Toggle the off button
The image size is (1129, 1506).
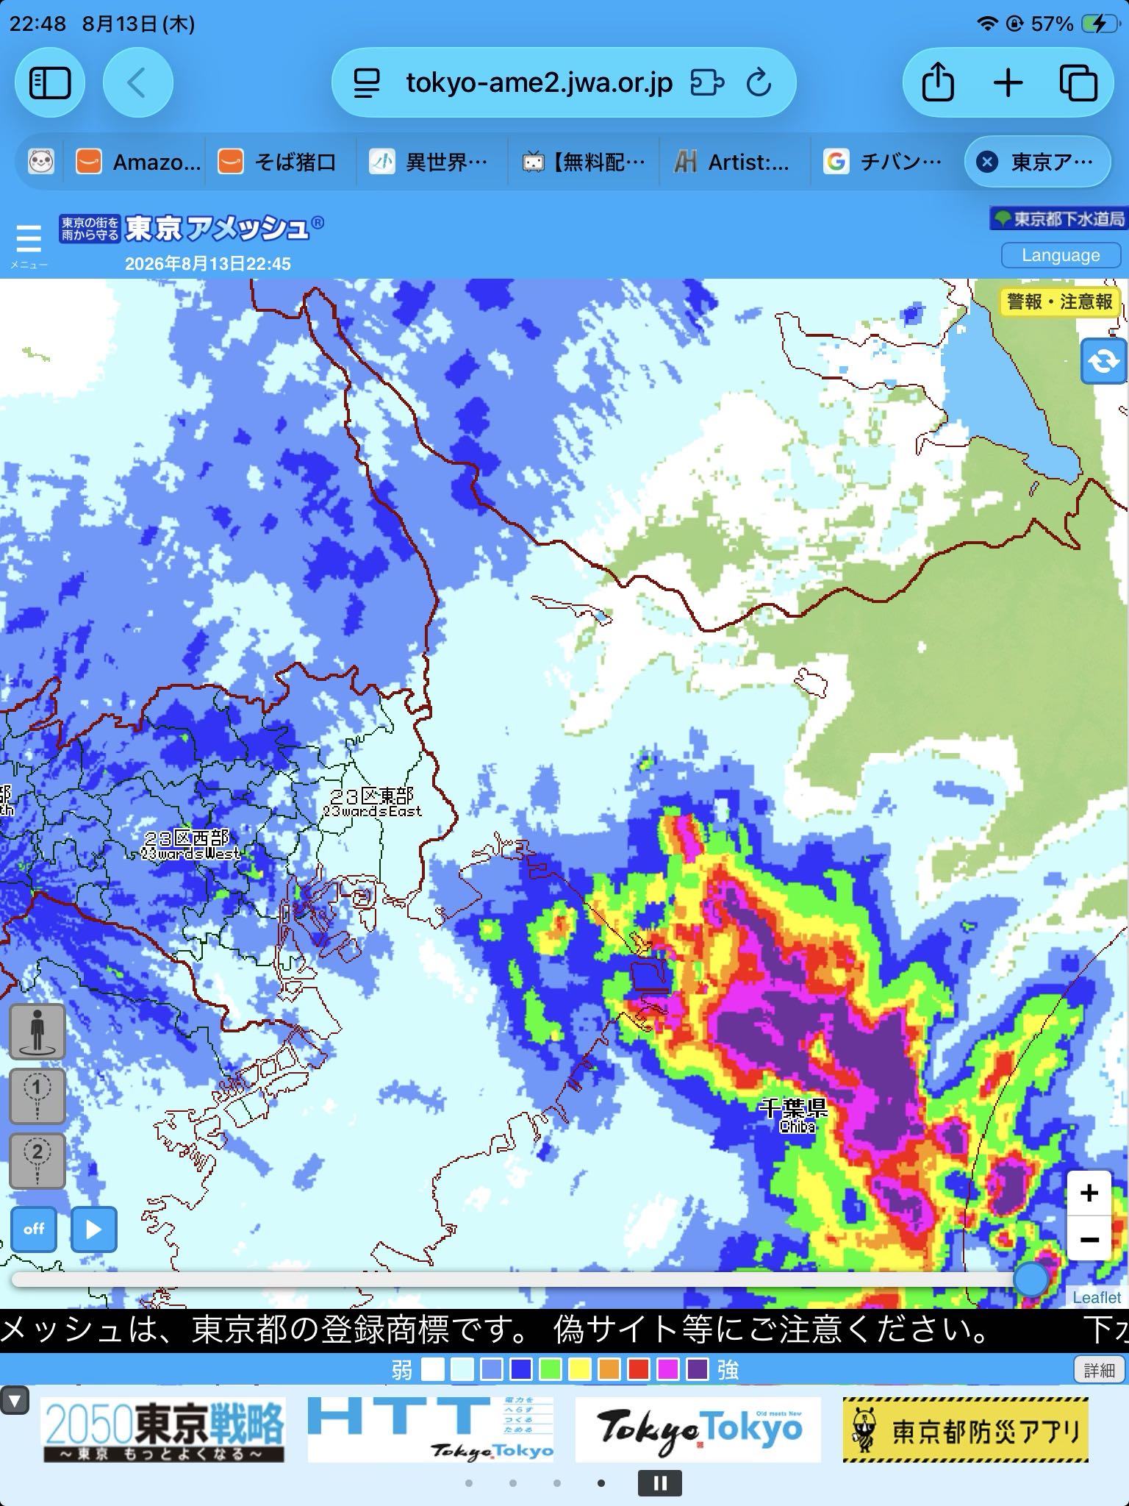pyautogui.click(x=34, y=1229)
